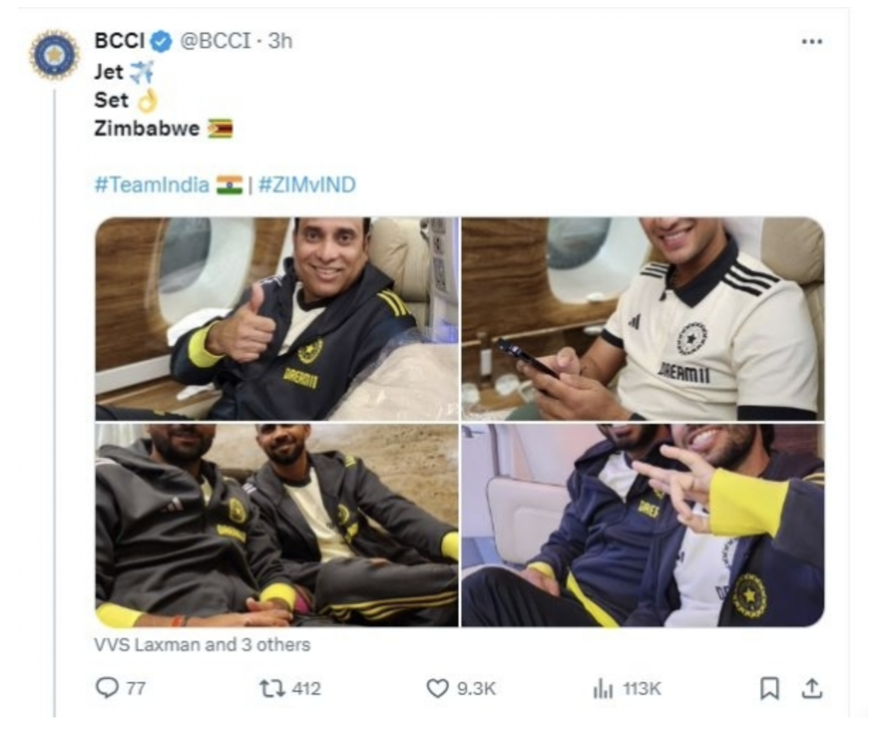The width and height of the screenshot is (876, 733).
Task: Open the BCCI display name link
Action: click(x=119, y=41)
